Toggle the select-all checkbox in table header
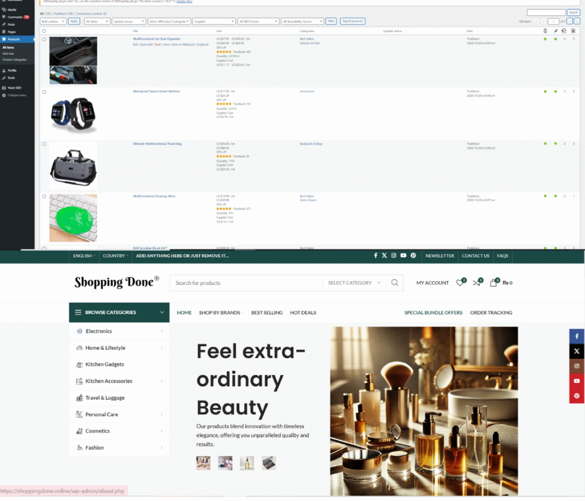 click(45, 31)
